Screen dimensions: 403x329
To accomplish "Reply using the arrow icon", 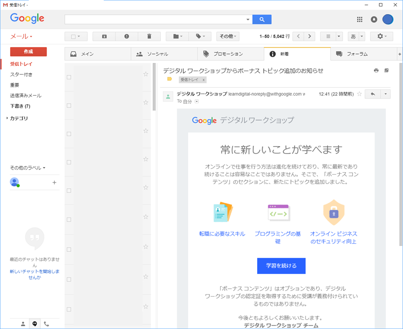I will pos(373,94).
